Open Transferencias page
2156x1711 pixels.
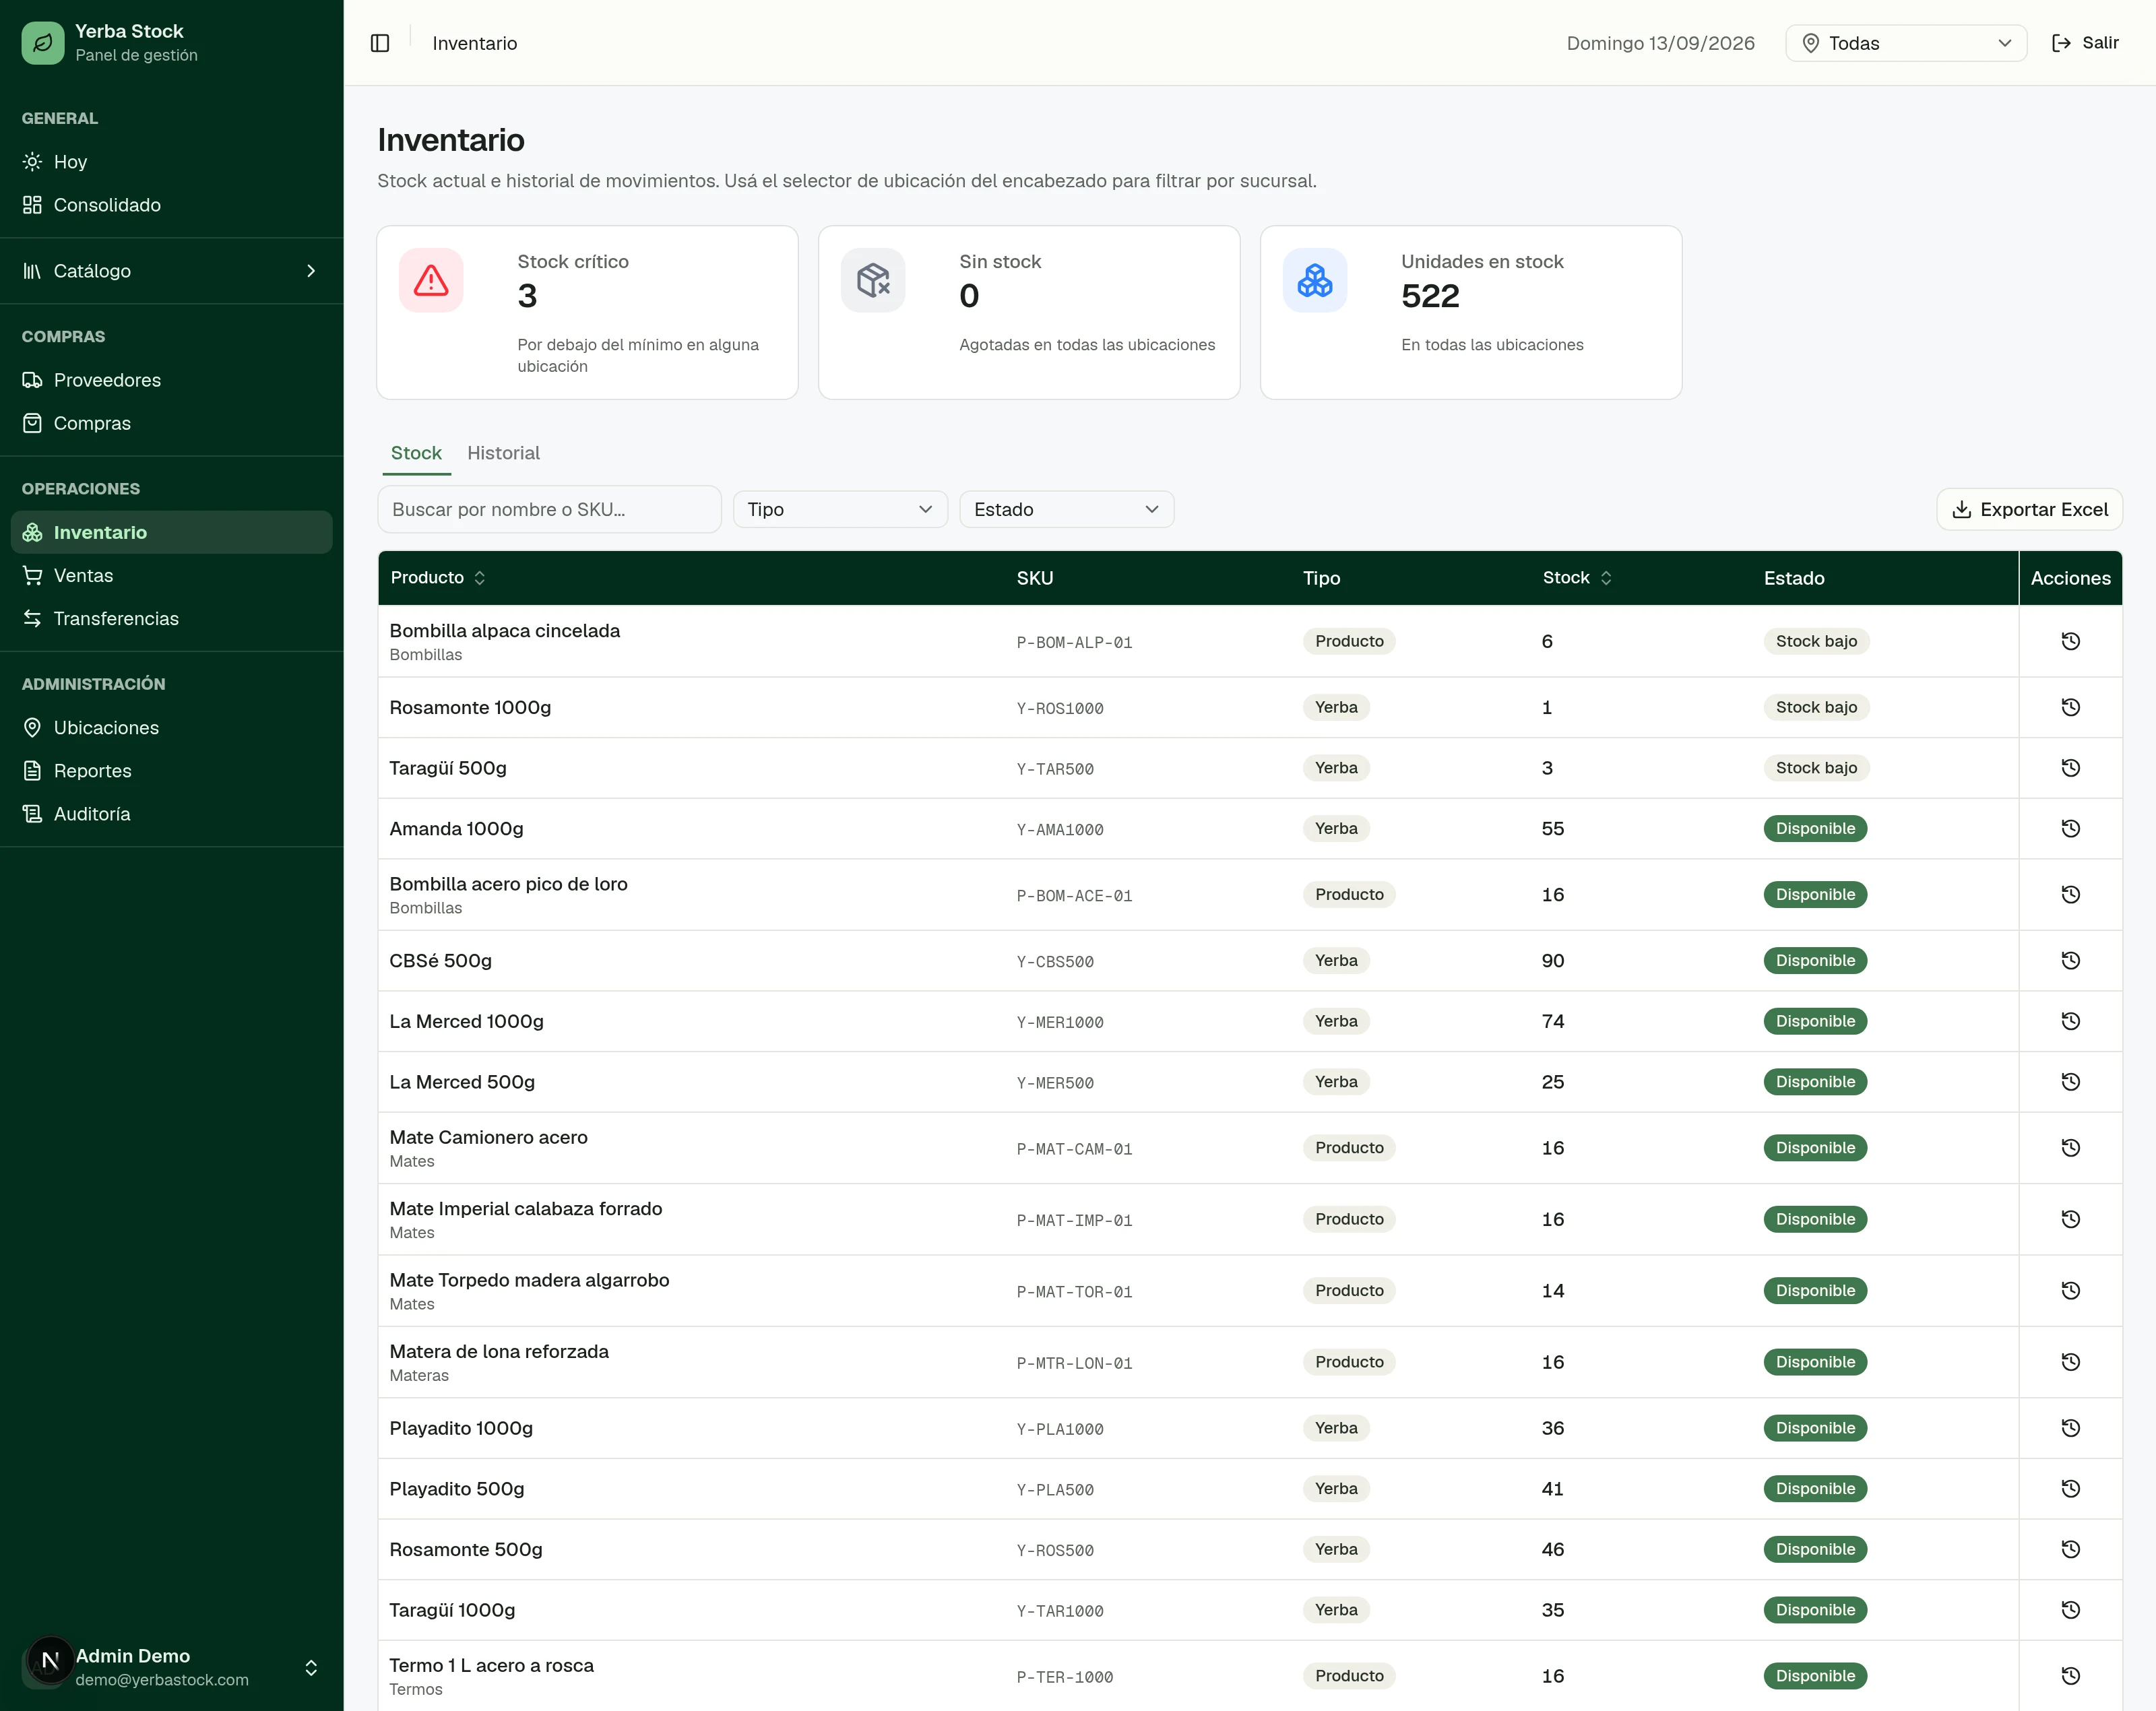tap(171, 618)
